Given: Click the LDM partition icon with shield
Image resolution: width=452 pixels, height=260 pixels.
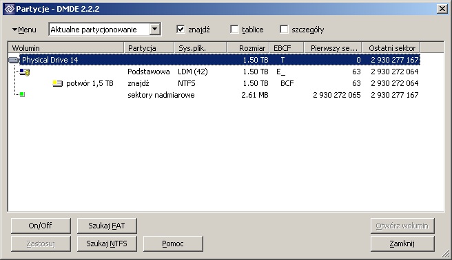Looking at the screenshot, I should (x=25, y=72).
